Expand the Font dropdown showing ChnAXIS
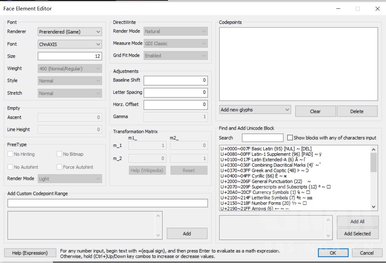This screenshot has width=386, height=263. (x=70, y=44)
